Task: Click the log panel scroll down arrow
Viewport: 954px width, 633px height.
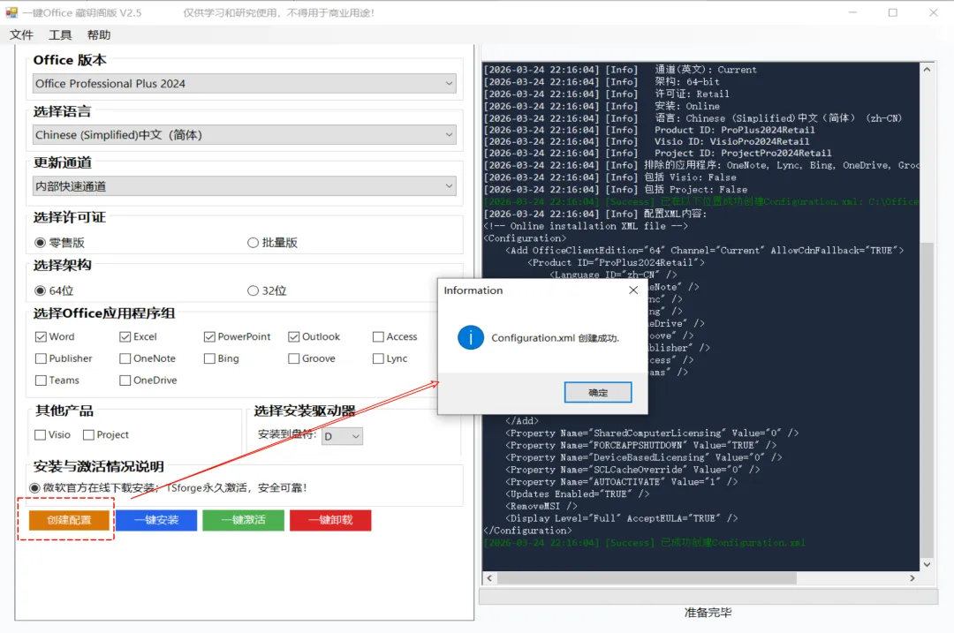Action: click(x=927, y=564)
